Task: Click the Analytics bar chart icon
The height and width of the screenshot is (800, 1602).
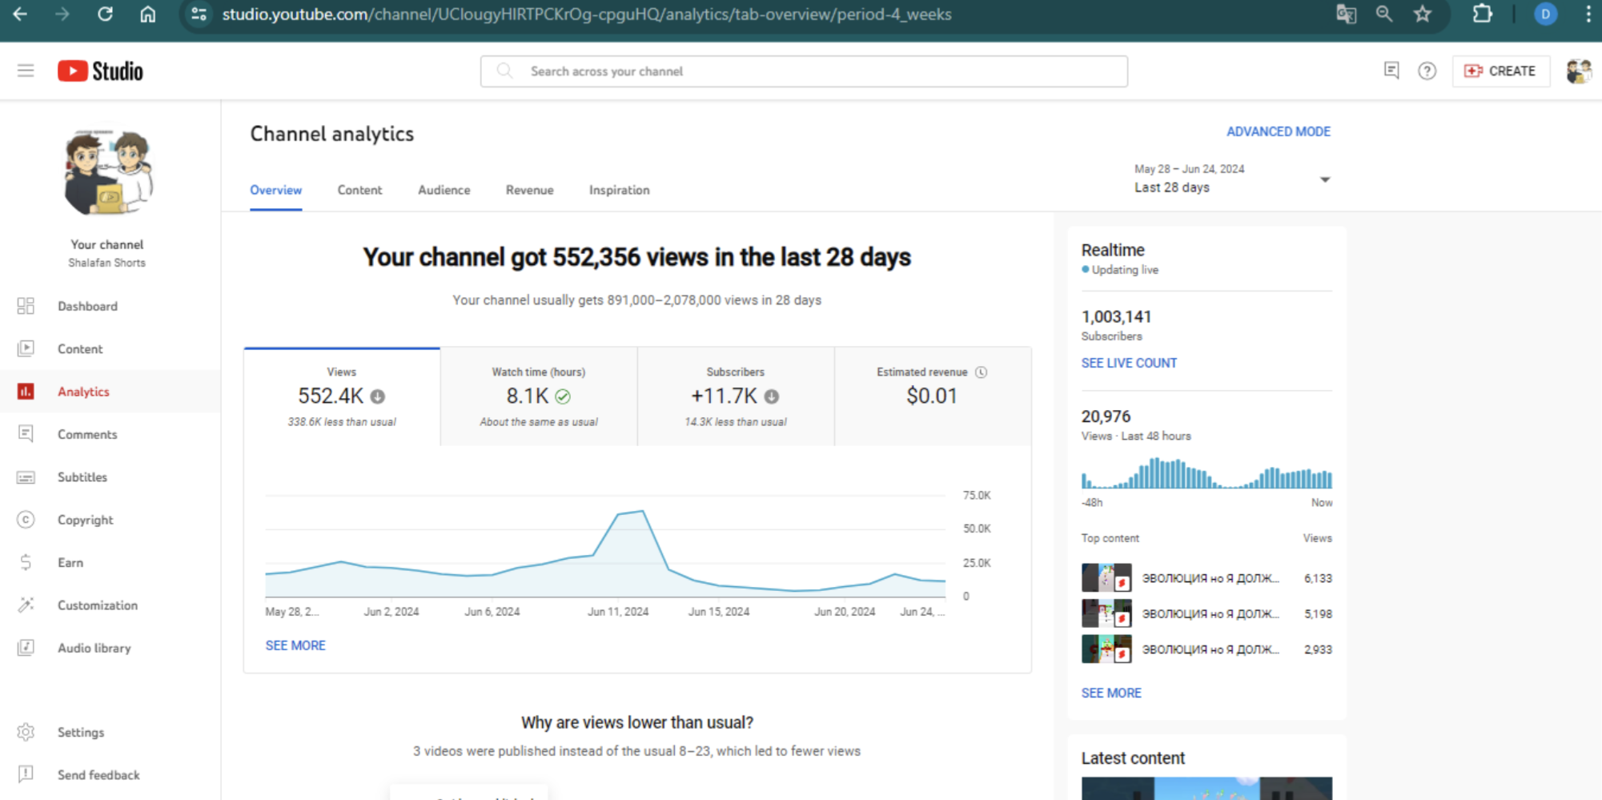Action: pyautogui.click(x=26, y=391)
